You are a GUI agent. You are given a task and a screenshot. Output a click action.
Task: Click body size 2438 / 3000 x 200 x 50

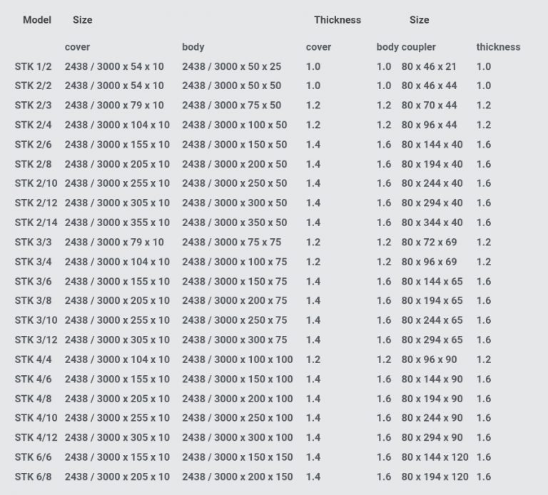235,164
